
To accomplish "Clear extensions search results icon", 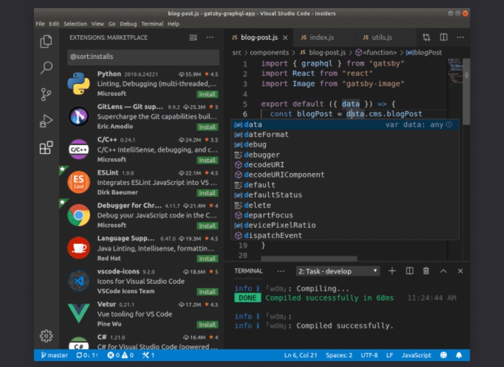I will 193,38.
